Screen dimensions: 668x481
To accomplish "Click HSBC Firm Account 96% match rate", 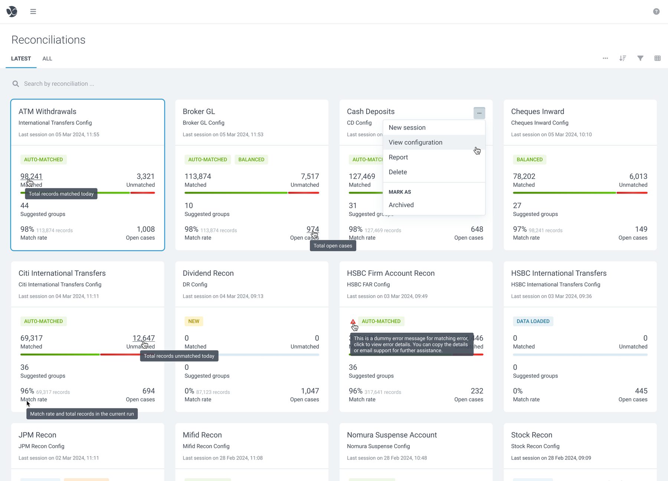I will click(356, 391).
